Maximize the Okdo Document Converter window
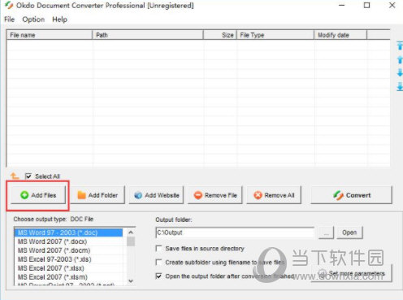The width and height of the screenshot is (403, 300). point(366,6)
